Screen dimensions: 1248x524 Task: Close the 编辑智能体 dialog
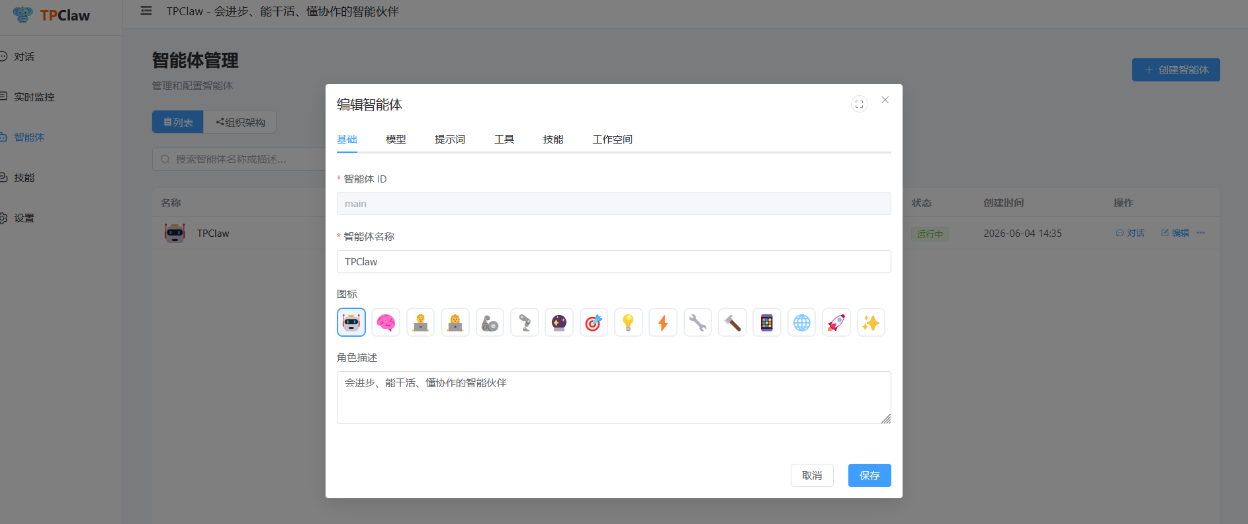tap(885, 100)
